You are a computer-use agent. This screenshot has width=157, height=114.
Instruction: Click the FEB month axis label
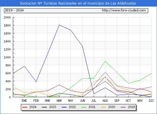(x=36, y=101)
